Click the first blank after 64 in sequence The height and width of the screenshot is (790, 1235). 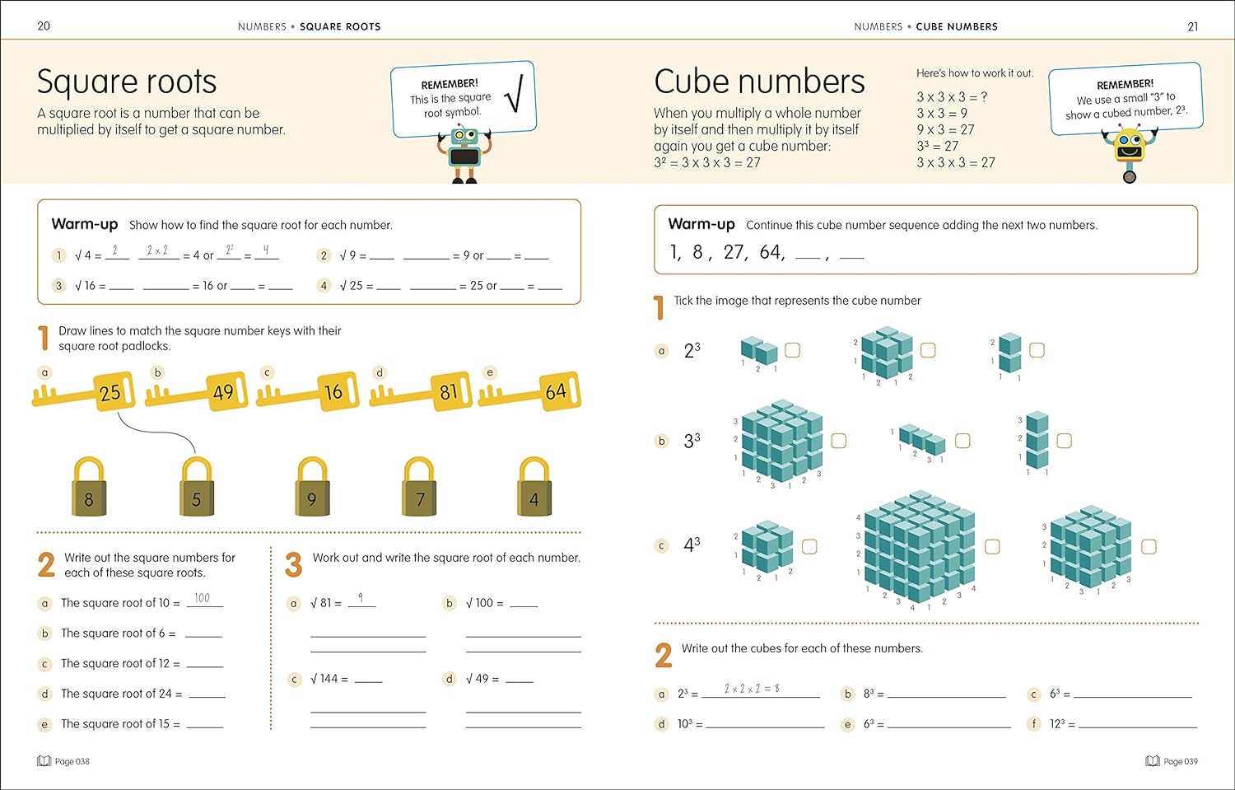click(x=808, y=254)
